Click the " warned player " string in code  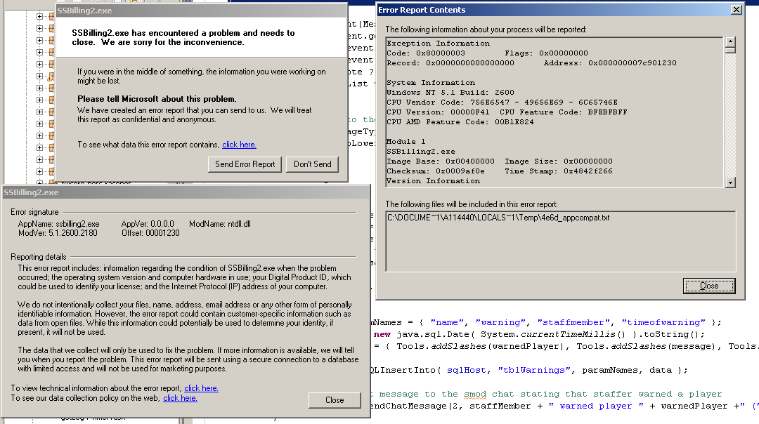[596, 406]
